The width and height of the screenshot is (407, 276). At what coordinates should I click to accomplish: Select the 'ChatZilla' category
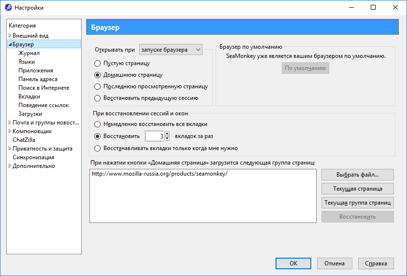pyautogui.click(x=24, y=140)
